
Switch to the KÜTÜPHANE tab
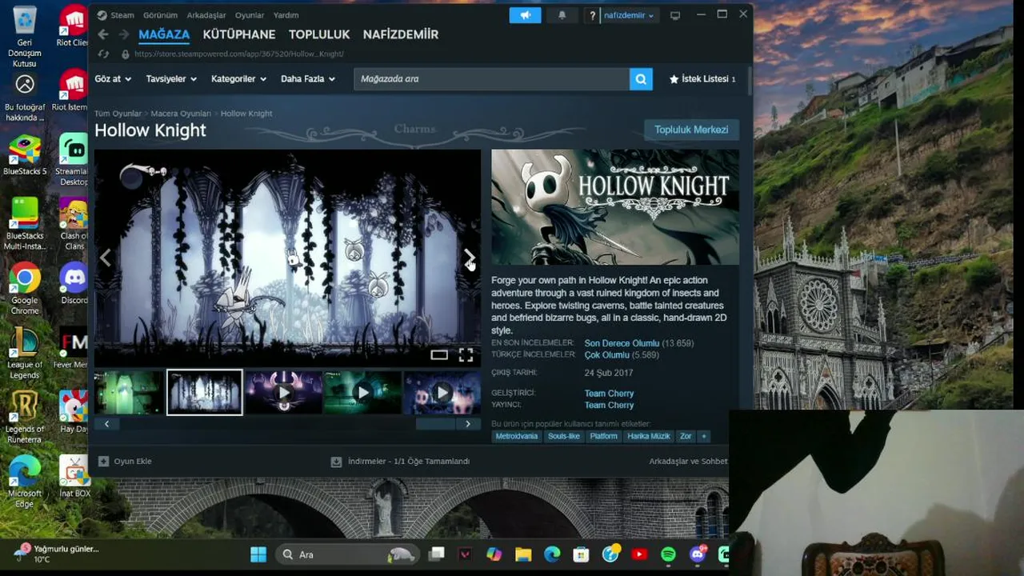[x=239, y=34]
